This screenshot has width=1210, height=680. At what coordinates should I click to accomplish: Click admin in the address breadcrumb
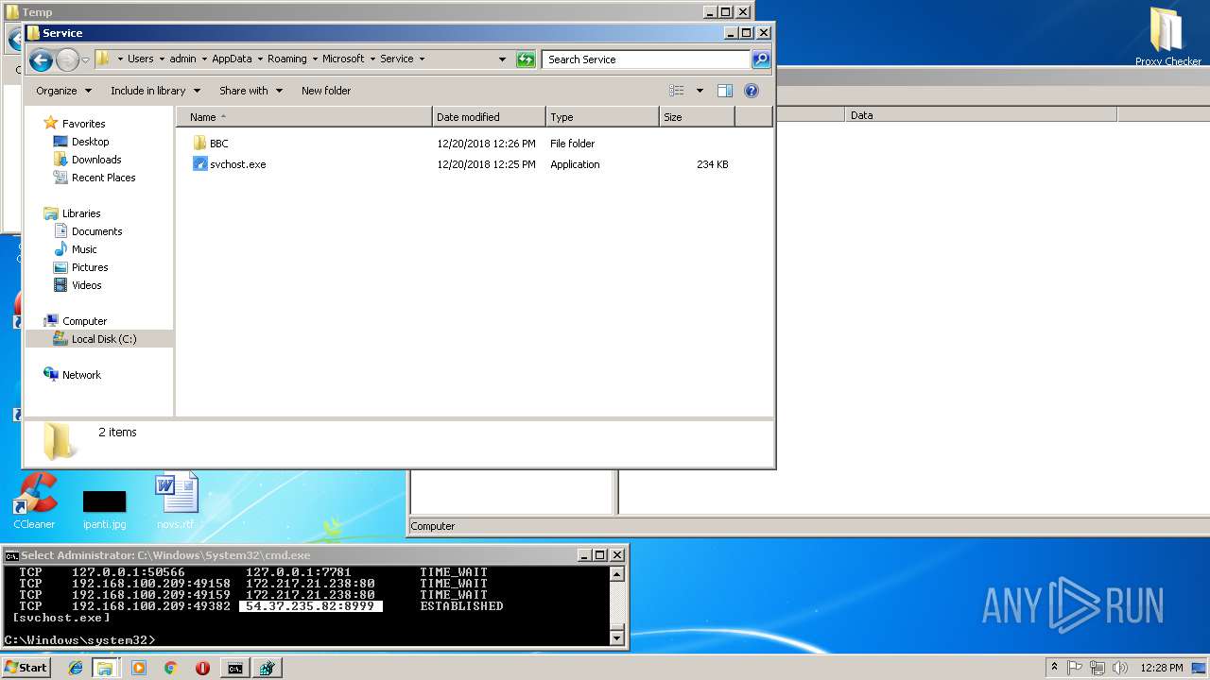coord(182,59)
